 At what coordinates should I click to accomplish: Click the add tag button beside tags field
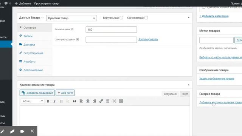point(238,40)
